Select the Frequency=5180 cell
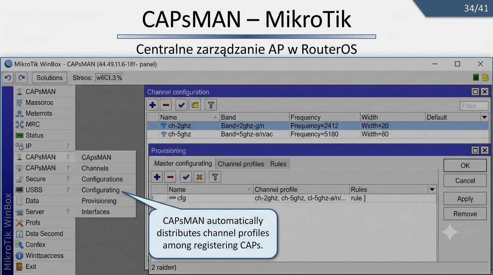Viewport: 493px width, 275px height. point(324,134)
